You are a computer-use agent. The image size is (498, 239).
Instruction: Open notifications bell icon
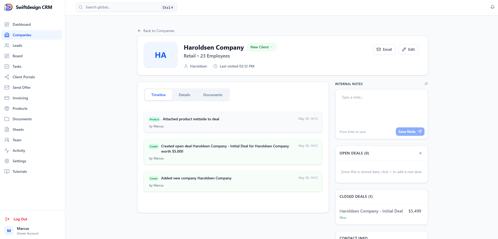pos(492,7)
